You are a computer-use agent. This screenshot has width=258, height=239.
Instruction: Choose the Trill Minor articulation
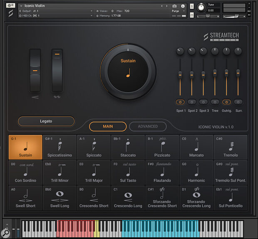[60, 172]
